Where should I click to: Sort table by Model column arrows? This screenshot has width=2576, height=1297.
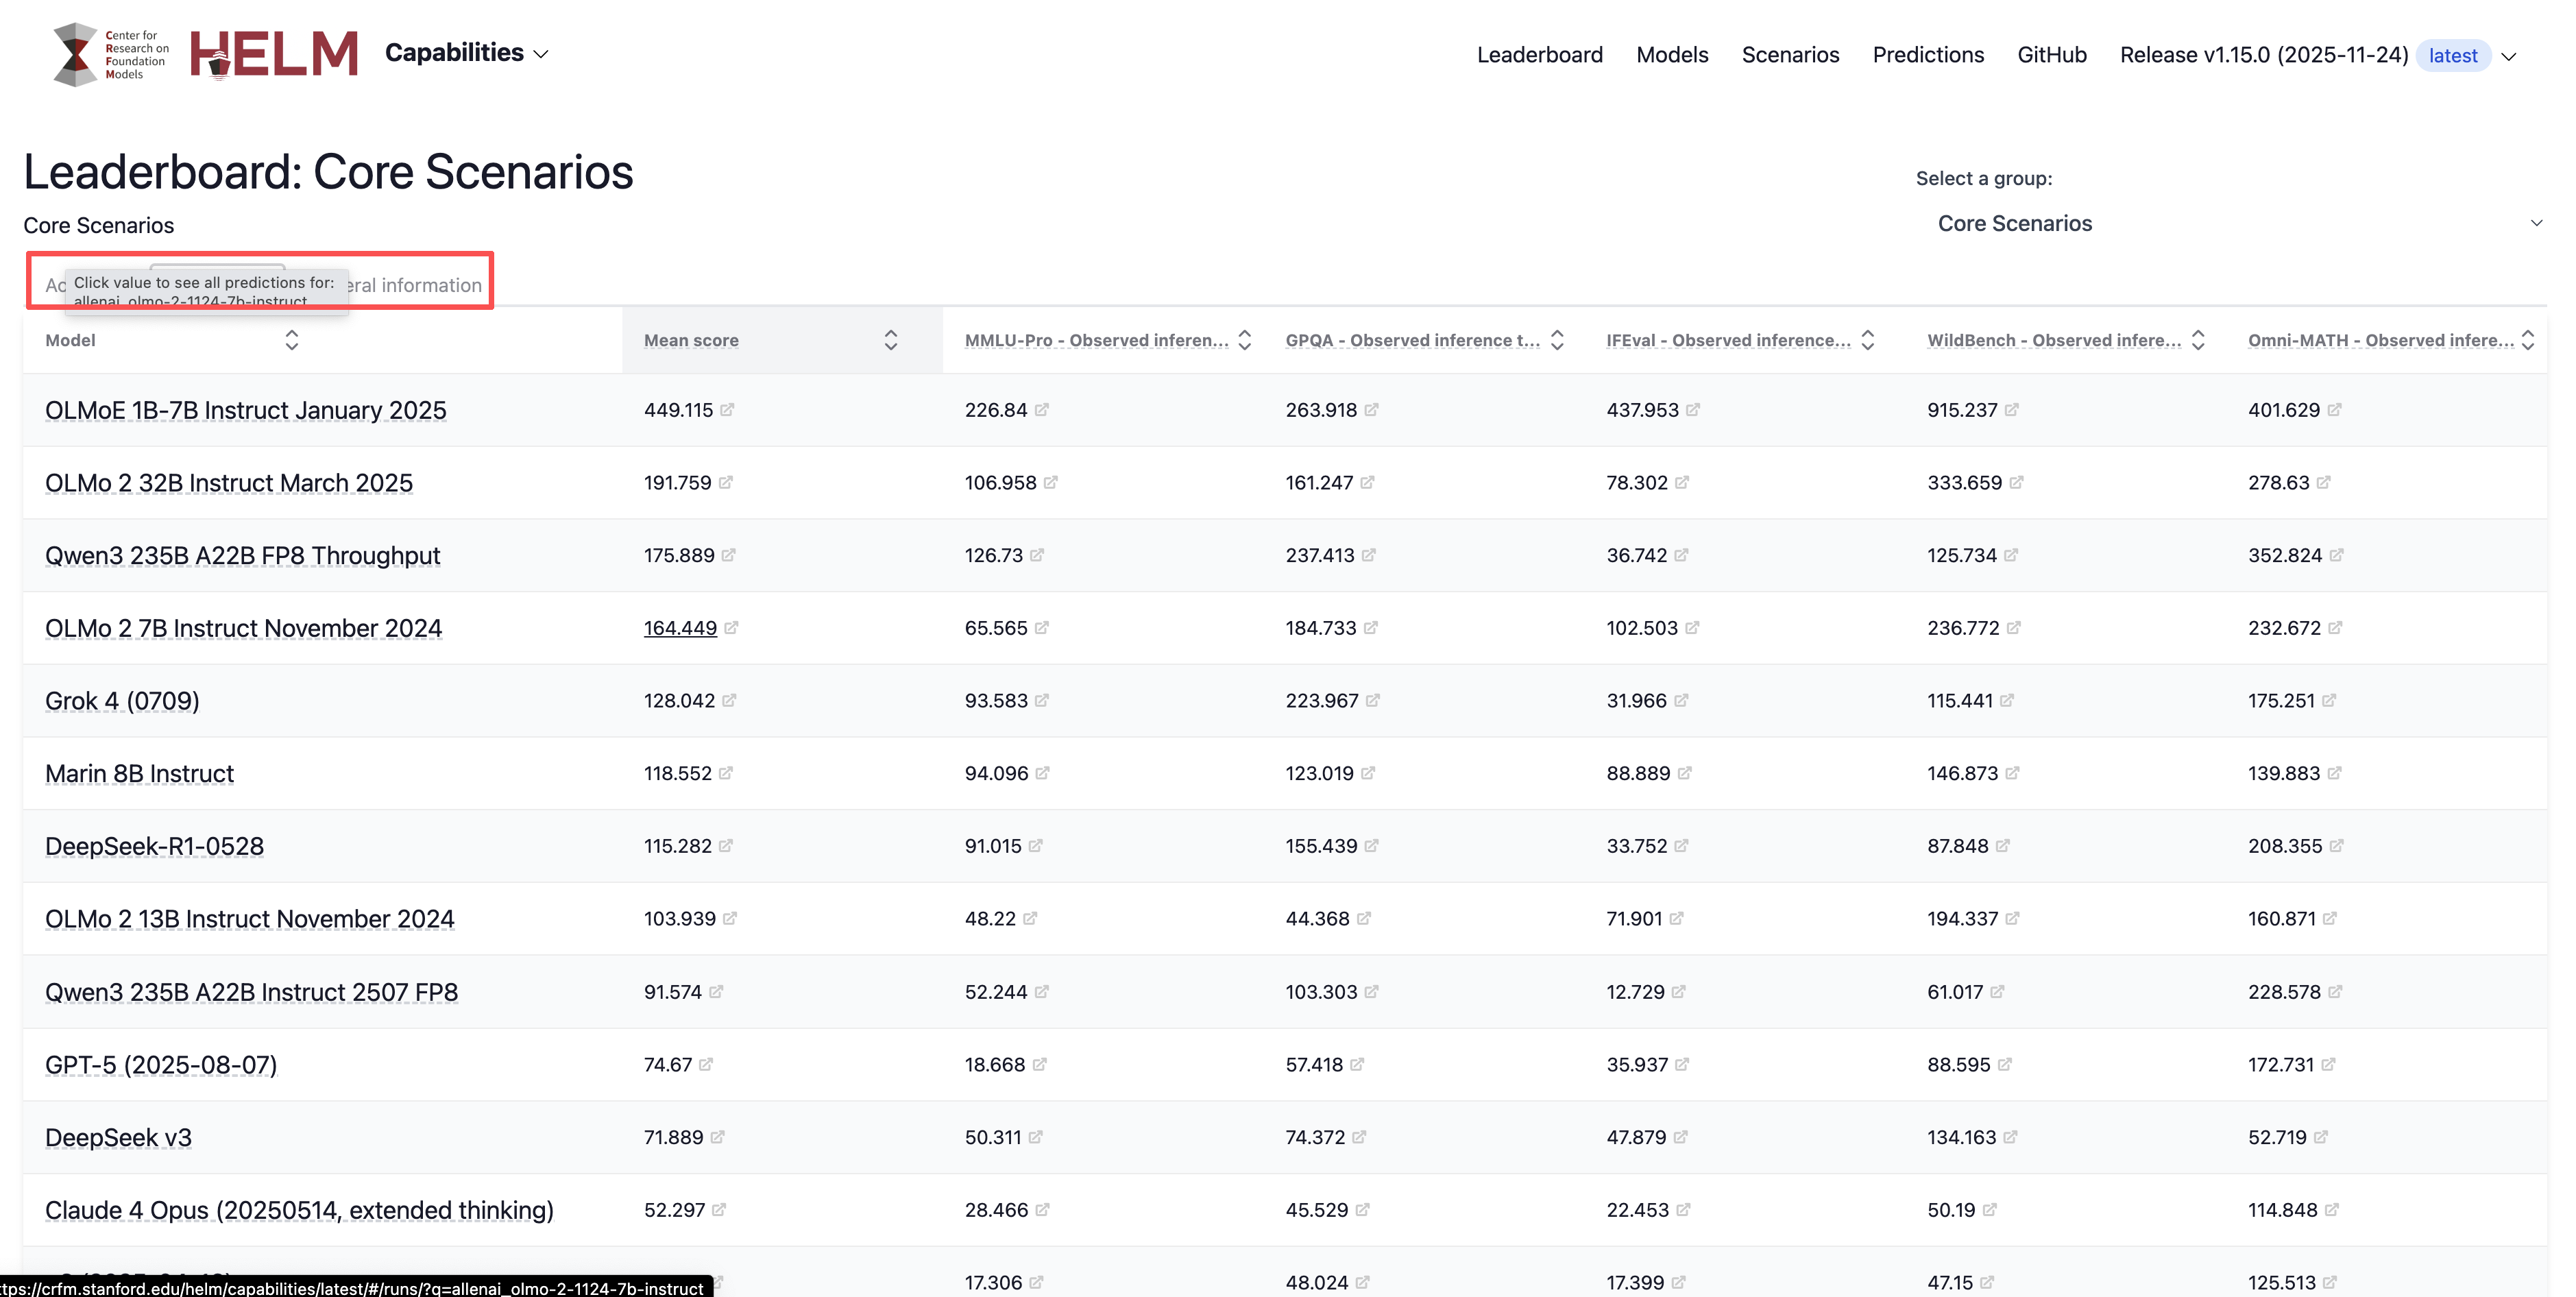pos(291,340)
